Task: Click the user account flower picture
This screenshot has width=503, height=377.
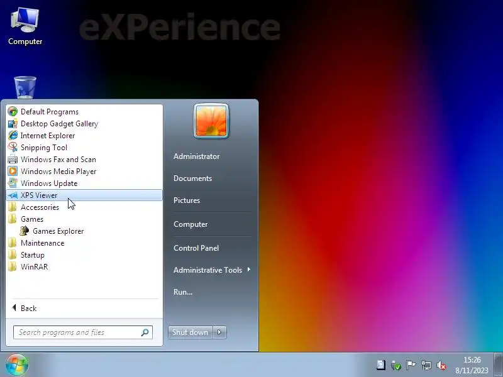Action: [211, 121]
